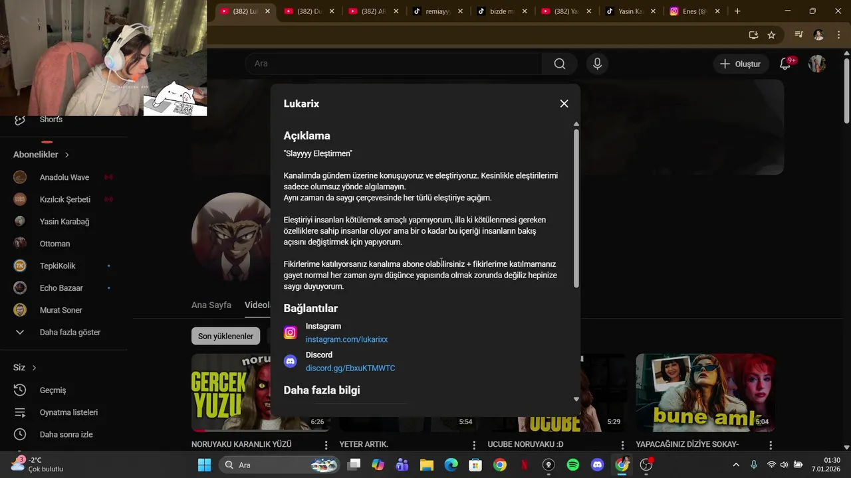
Task: Expand the Abonelikler section
Action: [41, 155]
